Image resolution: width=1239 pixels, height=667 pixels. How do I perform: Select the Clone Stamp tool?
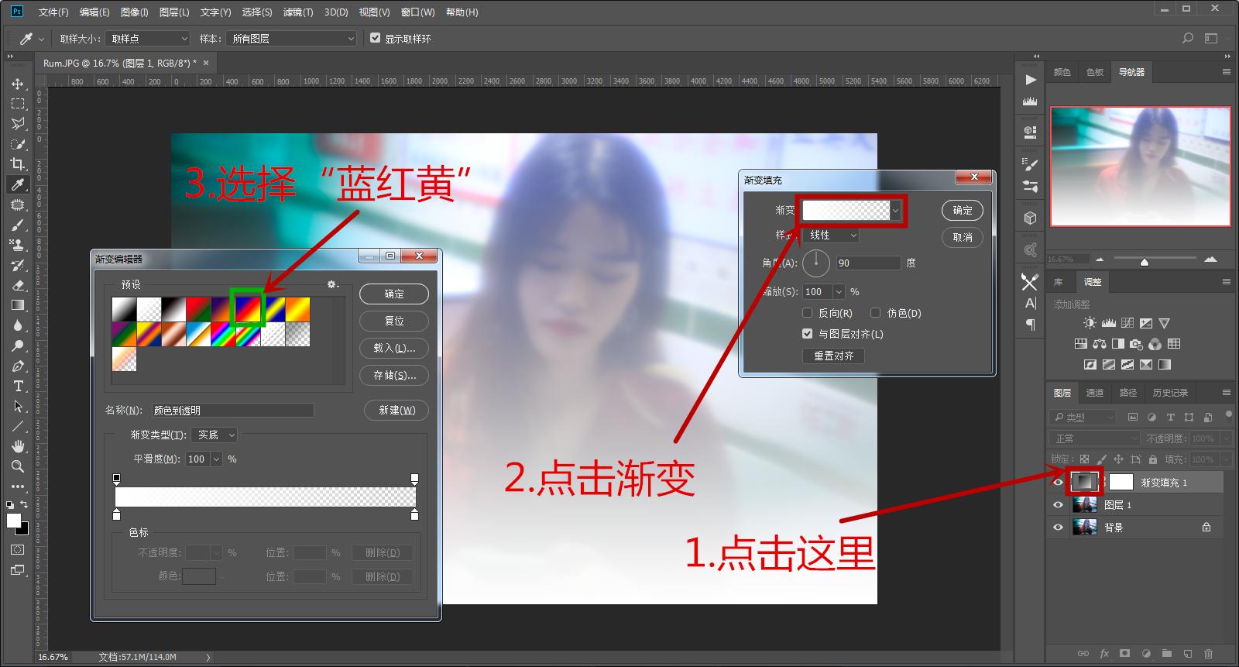(x=17, y=245)
